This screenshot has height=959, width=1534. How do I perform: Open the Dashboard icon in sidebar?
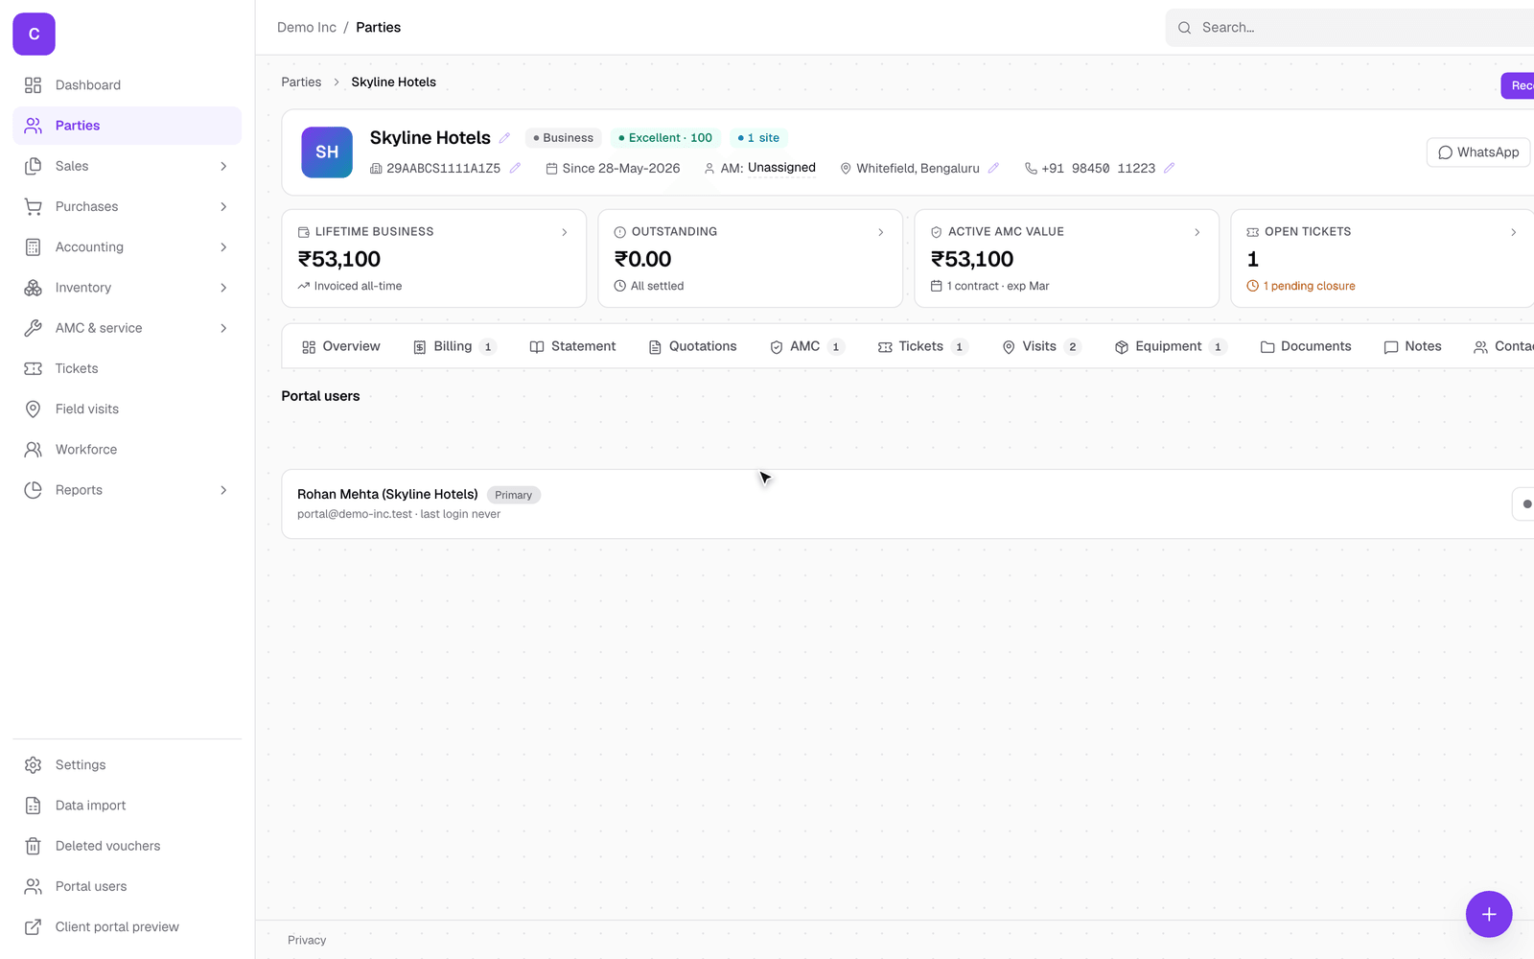33,85
